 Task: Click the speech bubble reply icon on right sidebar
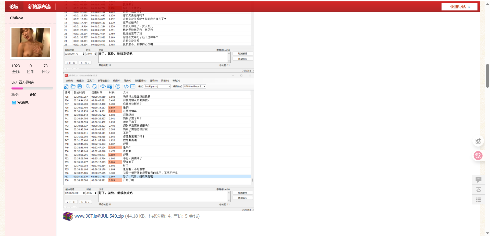(479, 180)
